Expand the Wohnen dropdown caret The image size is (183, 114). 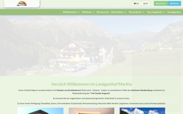[x=93, y=12]
